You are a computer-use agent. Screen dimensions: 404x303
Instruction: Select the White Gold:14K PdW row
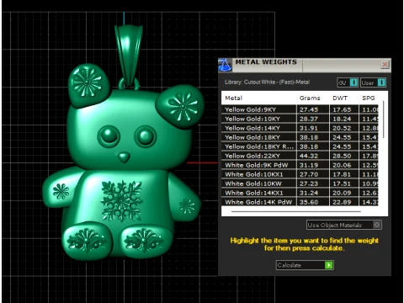tap(300, 202)
